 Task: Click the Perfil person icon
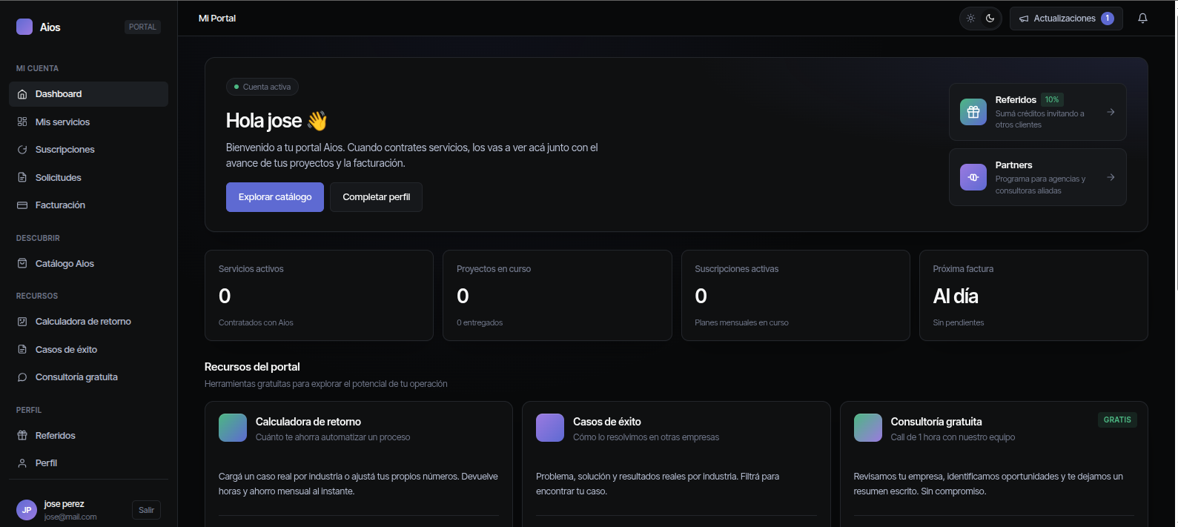(22, 463)
